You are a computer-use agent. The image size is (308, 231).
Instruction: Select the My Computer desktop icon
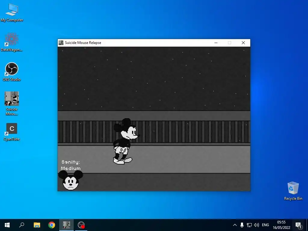point(12,13)
